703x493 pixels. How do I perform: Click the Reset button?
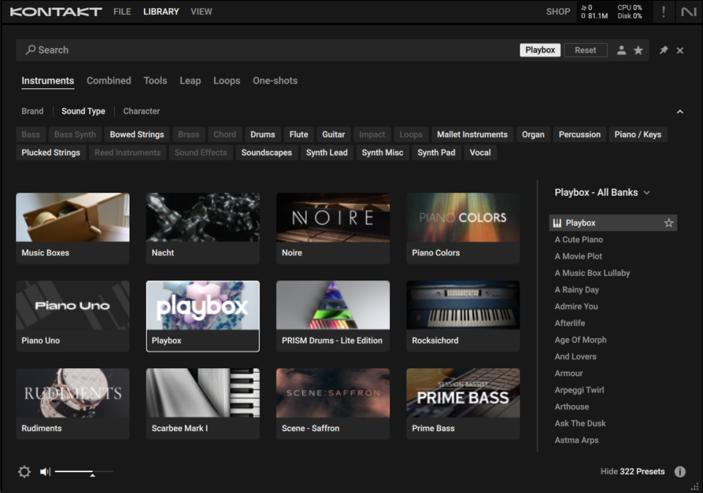(x=585, y=50)
